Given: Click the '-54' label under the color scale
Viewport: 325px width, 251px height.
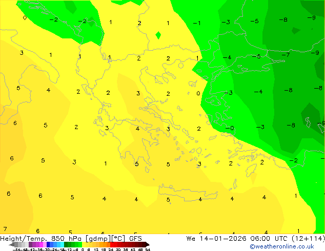Looking at the screenshot, I should click(16, 249).
